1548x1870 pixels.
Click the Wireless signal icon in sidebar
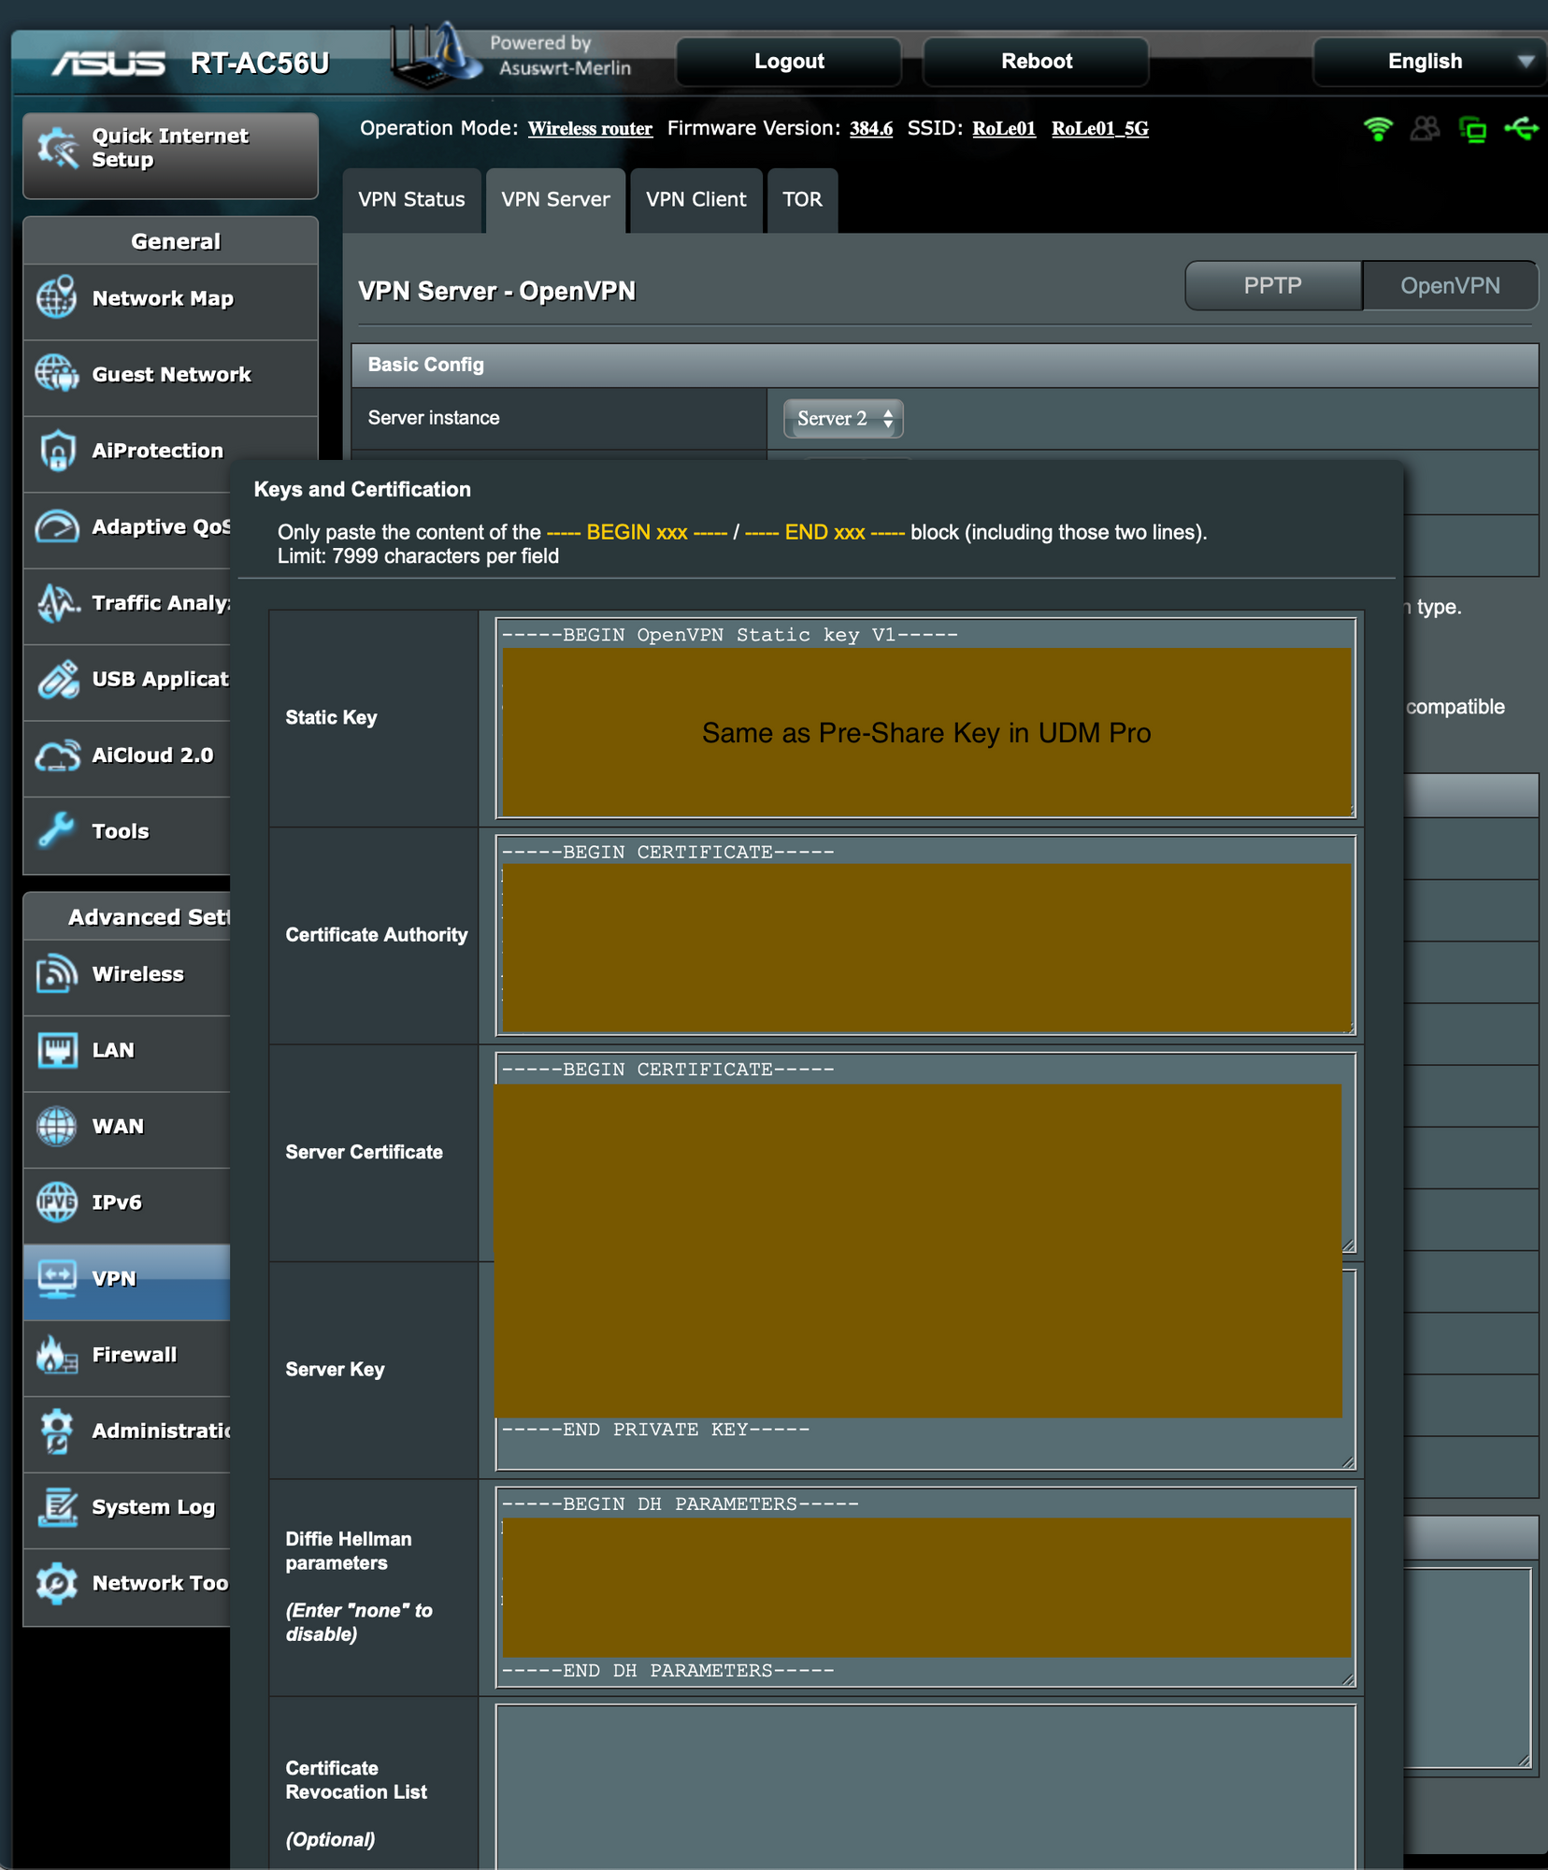click(56, 974)
